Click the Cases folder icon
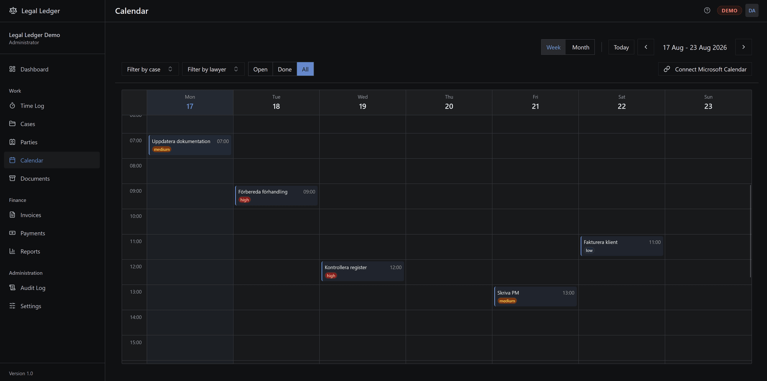The image size is (767, 381). click(x=12, y=124)
